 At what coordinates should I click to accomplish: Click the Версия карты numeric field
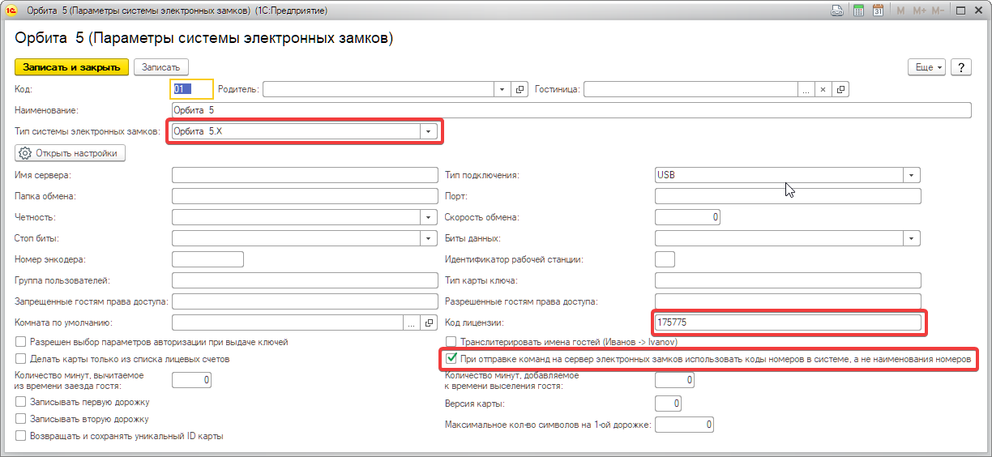(x=668, y=404)
